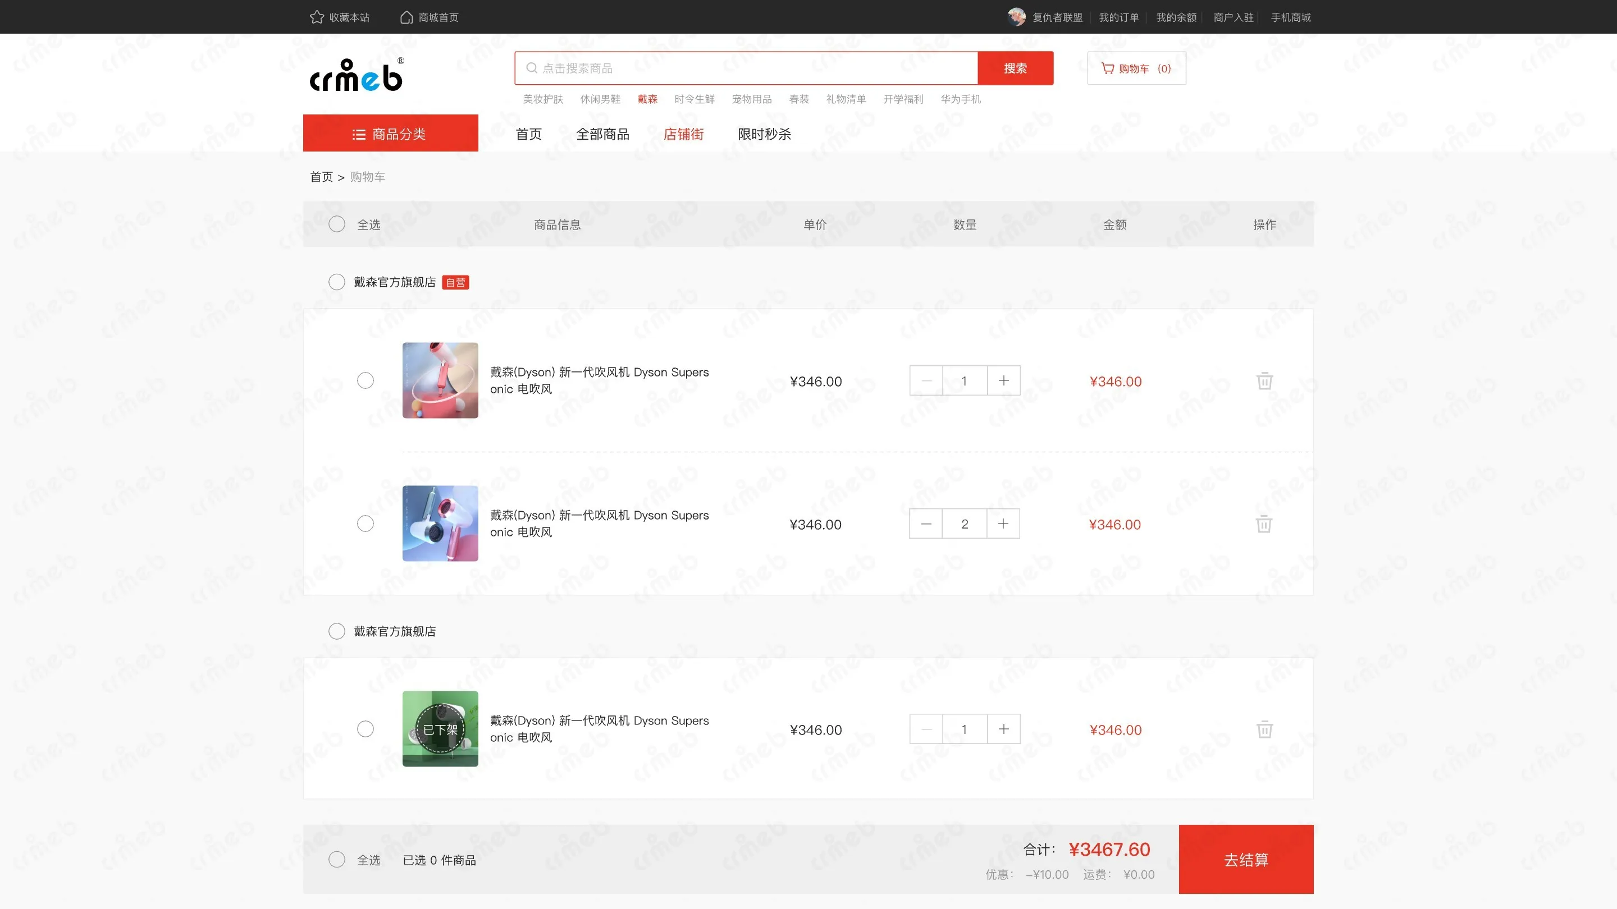The image size is (1617, 909).
Task: Decrease quantity in the pink-thumbnail product row
Action: (926, 381)
